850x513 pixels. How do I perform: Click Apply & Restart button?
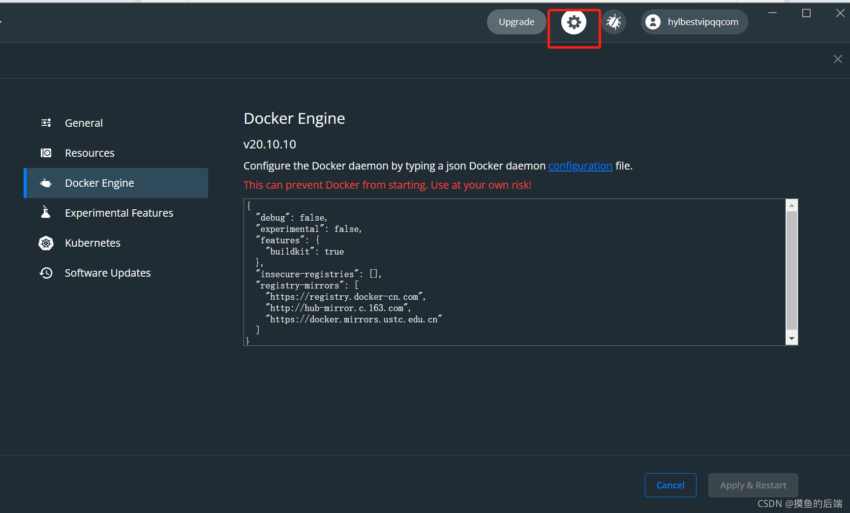coord(753,485)
